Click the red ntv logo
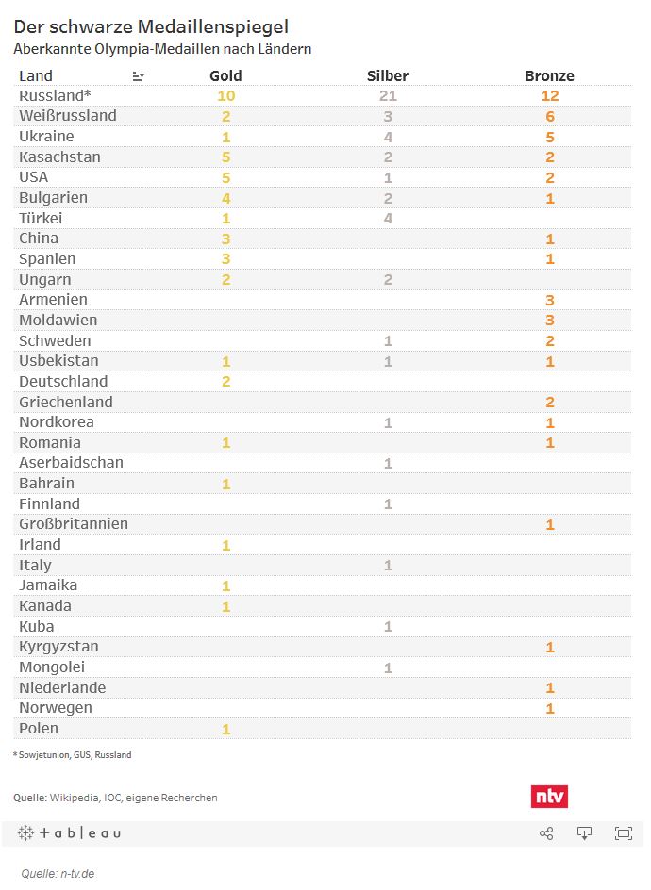 pyautogui.click(x=549, y=797)
